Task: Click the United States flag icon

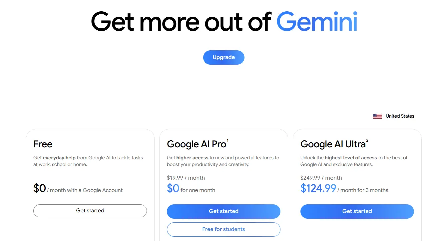Action: [377, 116]
